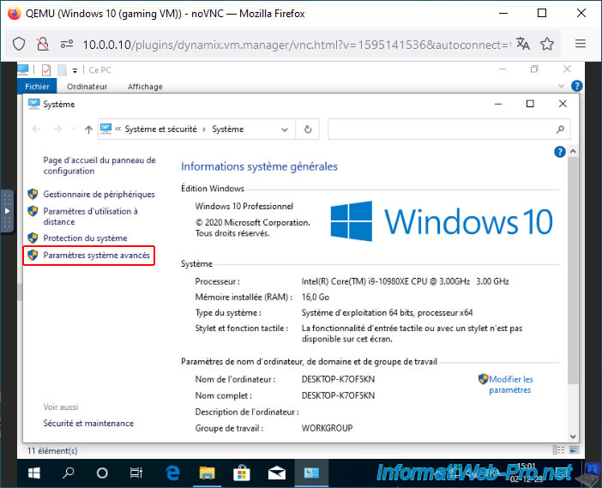This screenshot has height=488, width=602.
Task: Open the blue help icon in System window
Action: [x=559, y=152]
